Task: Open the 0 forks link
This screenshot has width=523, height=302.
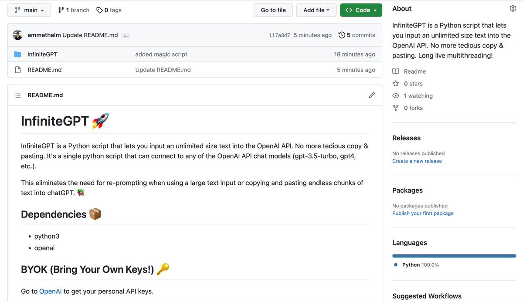Action: [413, 108]
